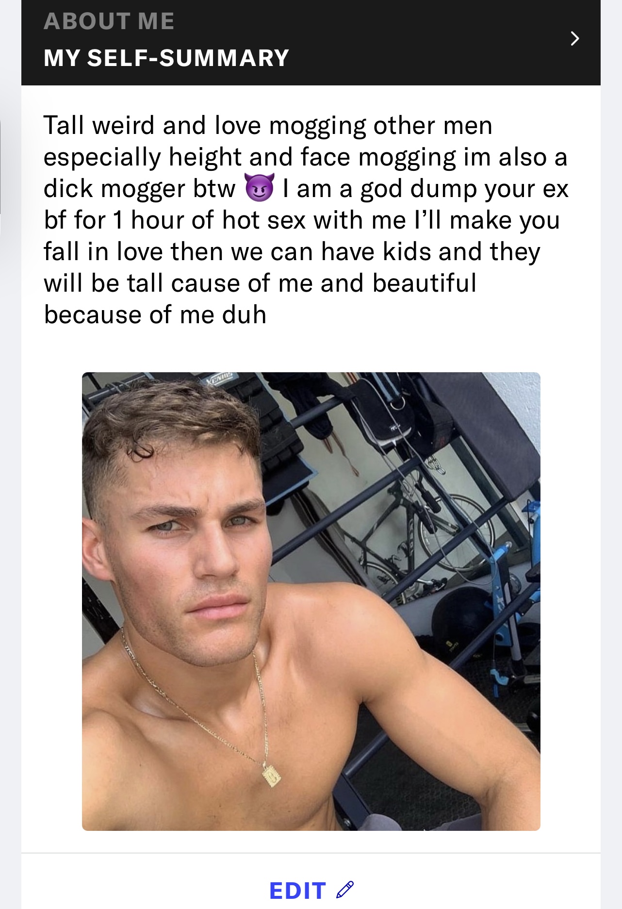Click the line starting "bf for 1 hour"
The height and width of the screenshot is (909, 622).
tap(301, 220)
